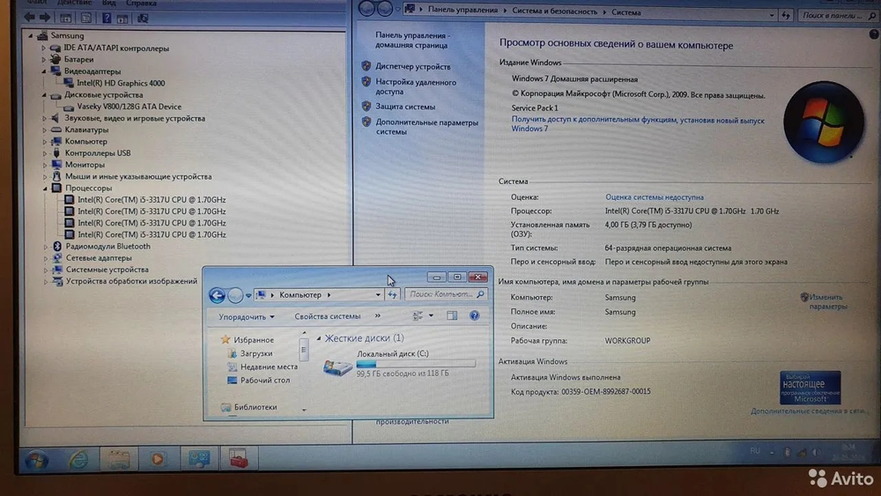Collapse the Дисковые устройства node
The height and width of the screenshot is (496, 881).
(x=44, y=95)
